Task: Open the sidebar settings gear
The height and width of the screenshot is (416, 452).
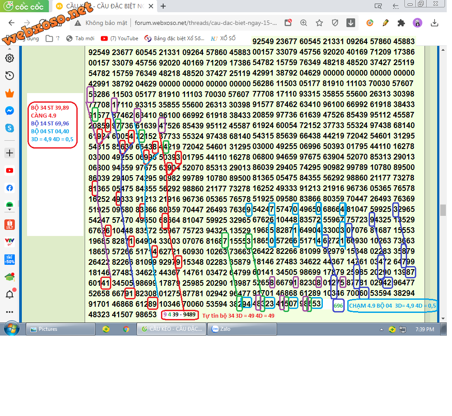Action: 10,59
